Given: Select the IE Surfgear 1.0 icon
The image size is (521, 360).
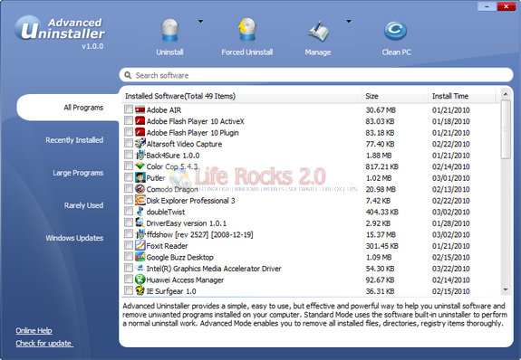Looking at the screenshot, I should pyautogui.click(x=140, y=290).
